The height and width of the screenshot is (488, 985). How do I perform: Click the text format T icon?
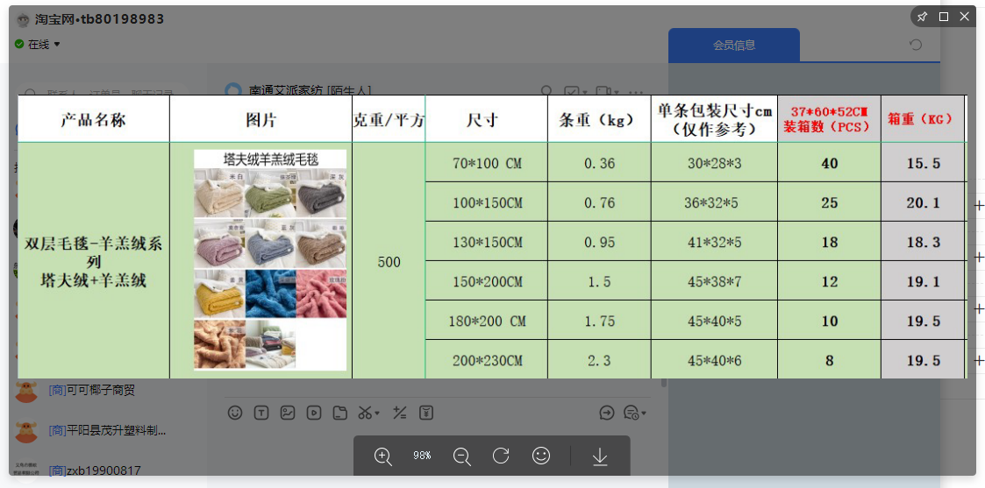click(x=261, y=413)
